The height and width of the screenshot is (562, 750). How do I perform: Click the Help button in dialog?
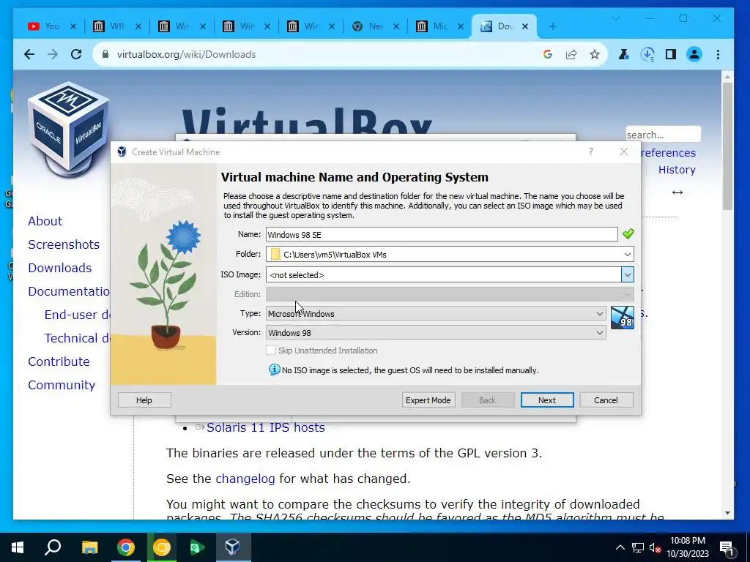tap(144, 400)
